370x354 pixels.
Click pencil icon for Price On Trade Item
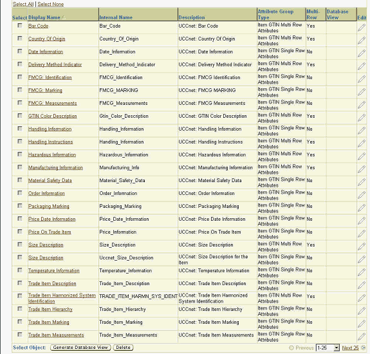tap(361, 234)
